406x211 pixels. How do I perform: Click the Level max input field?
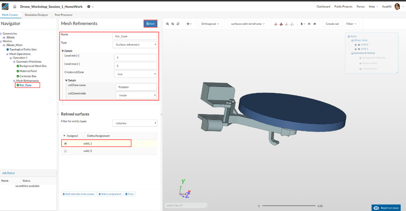[x=135, y=66]
